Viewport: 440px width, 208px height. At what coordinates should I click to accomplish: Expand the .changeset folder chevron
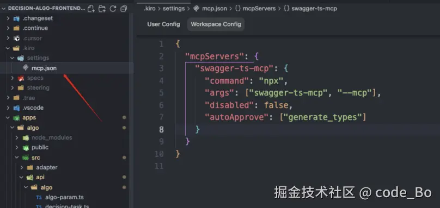(x=8, y=18)
